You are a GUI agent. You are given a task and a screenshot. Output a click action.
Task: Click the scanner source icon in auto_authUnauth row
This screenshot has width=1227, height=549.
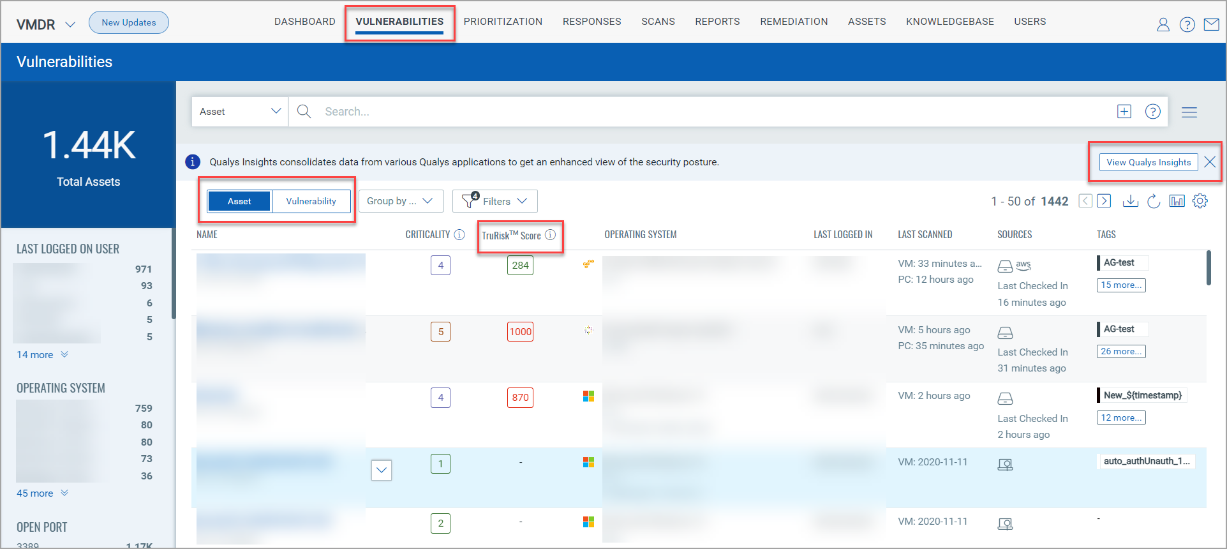pos(1005,465)
